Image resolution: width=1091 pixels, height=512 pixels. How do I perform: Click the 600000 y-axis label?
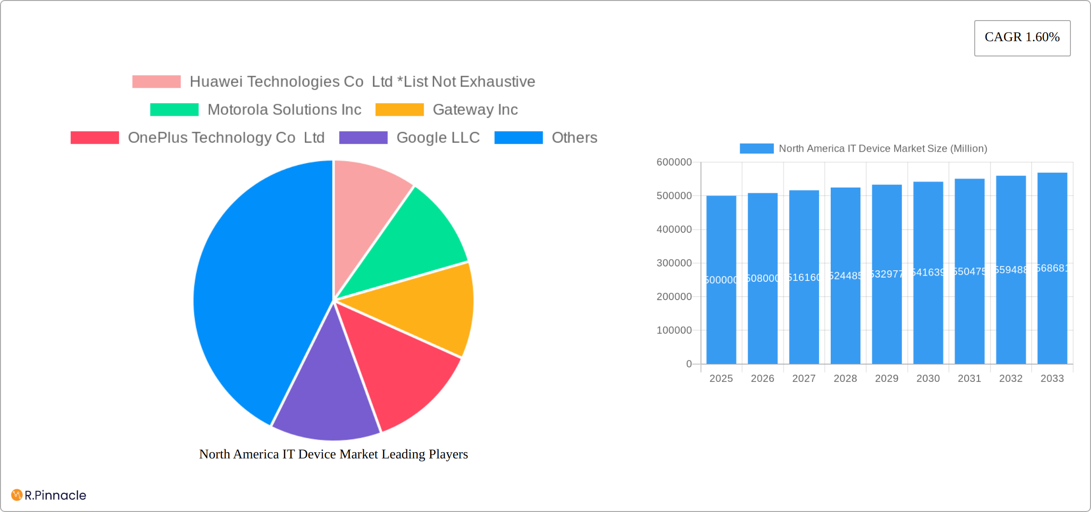click(674, 162)
